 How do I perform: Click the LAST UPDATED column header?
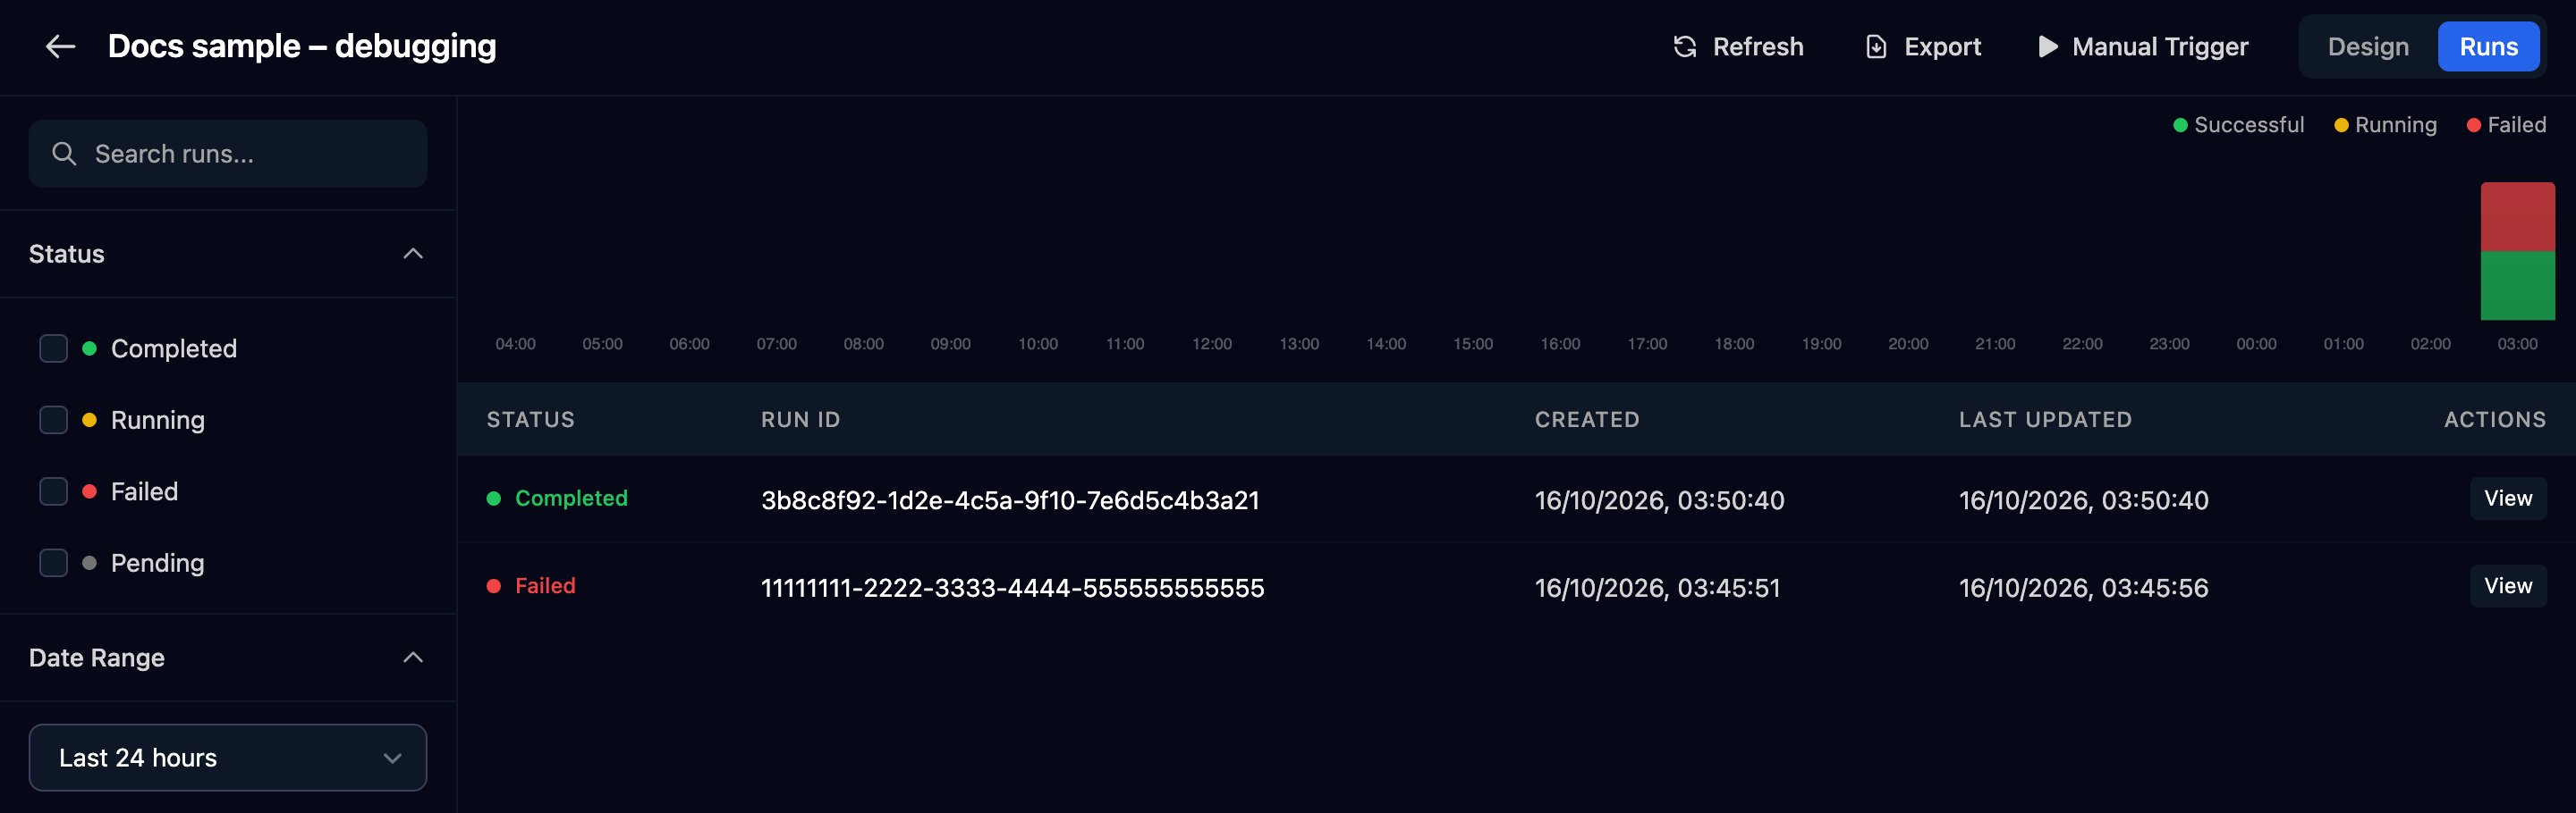(x=2045, y=420)
